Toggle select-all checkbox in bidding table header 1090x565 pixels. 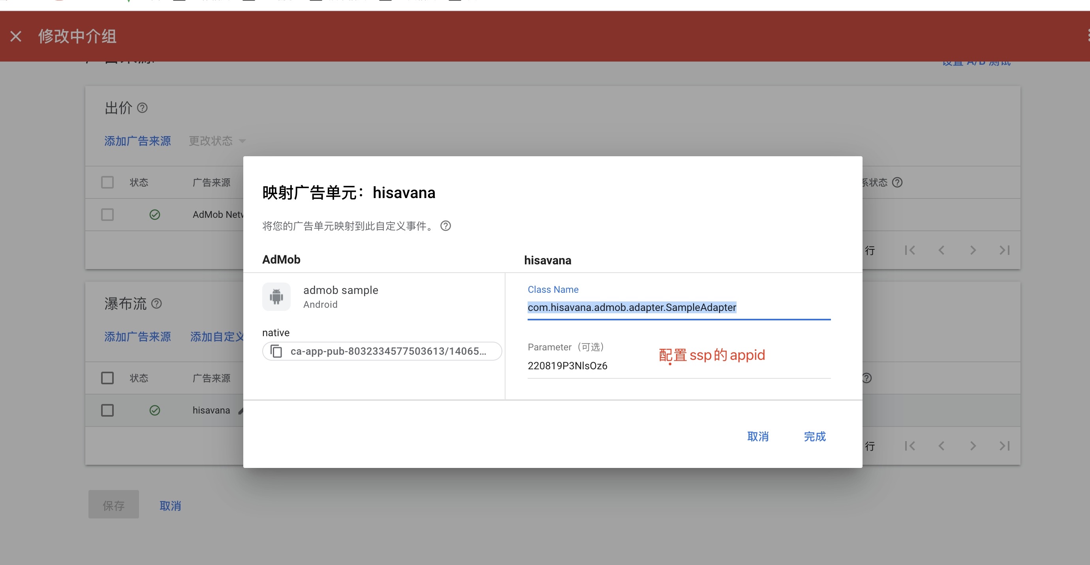tap(107, 182)
